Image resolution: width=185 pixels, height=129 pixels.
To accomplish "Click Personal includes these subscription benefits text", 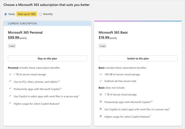I will coord(34,68).
